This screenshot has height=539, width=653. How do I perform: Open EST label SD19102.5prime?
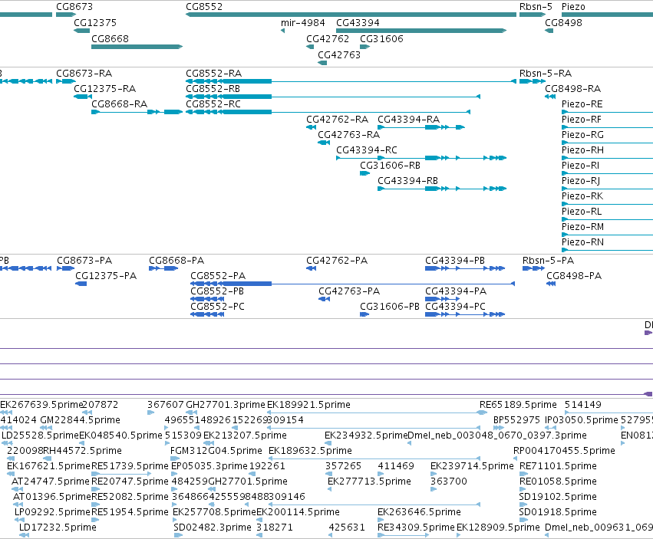558,497
